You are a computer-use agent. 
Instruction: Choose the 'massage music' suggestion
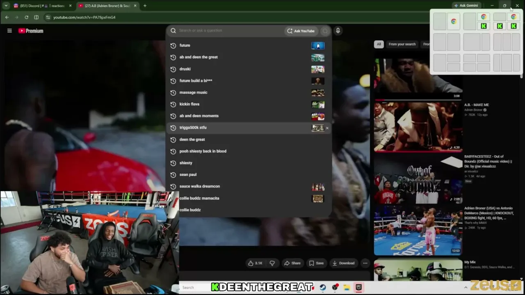tap(249, 92)
